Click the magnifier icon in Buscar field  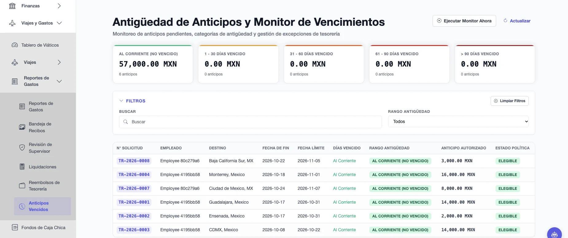[126, 122]
